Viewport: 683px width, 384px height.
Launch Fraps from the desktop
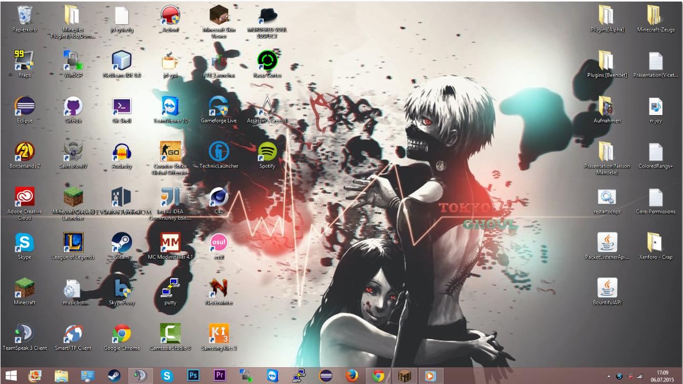tap(25, 65)
